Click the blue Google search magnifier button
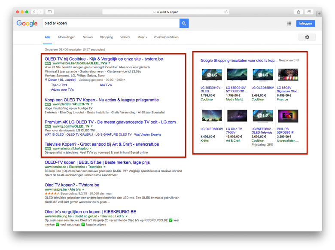The image size is (335, 250). coord(184,23)
